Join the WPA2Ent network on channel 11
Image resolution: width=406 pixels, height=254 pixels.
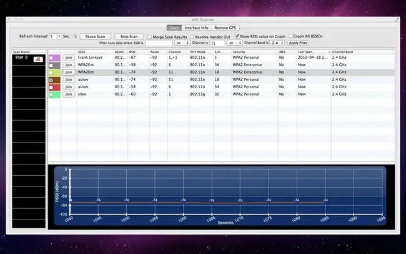(69, 72)
